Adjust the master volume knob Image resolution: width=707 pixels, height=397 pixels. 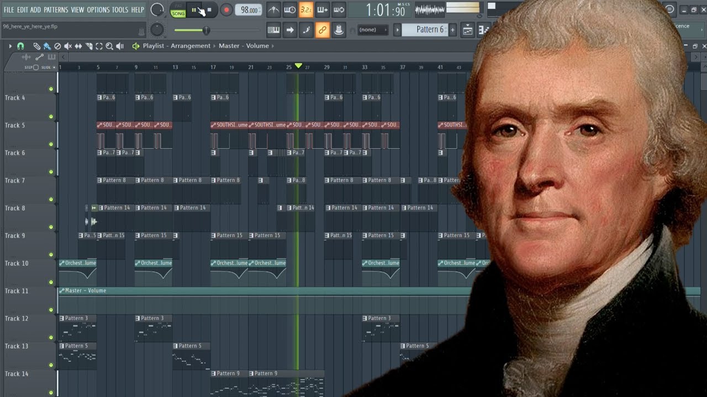pyautogui.click(x=157, y=10)
